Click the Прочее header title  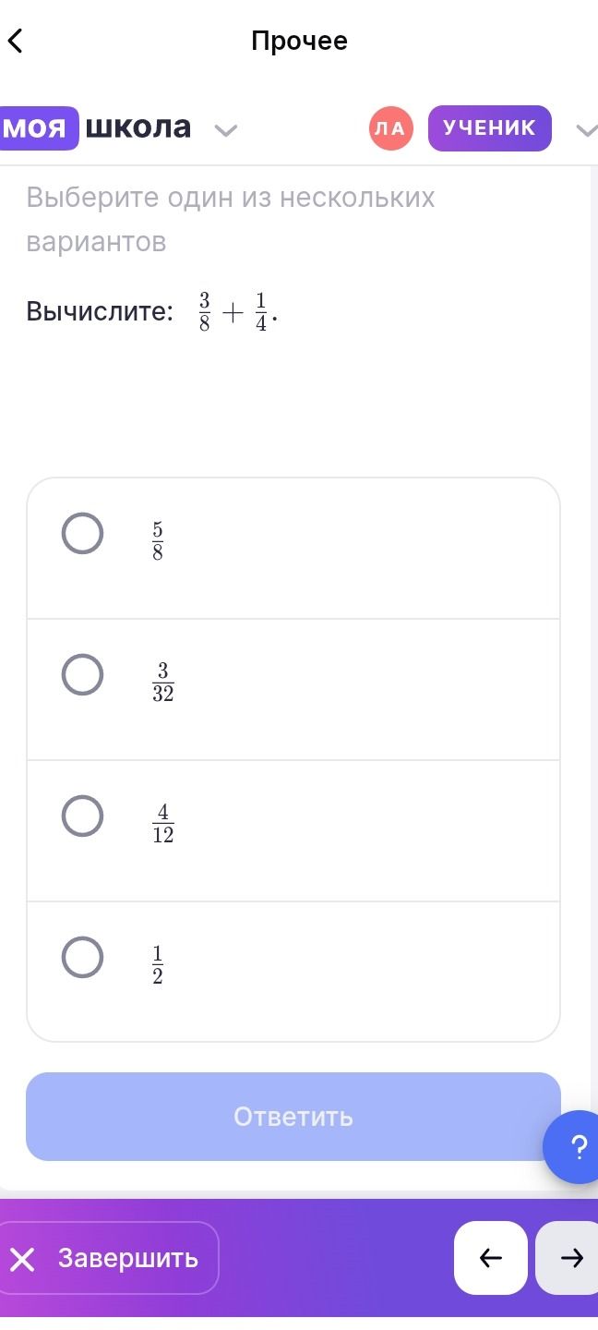[300, 41]
